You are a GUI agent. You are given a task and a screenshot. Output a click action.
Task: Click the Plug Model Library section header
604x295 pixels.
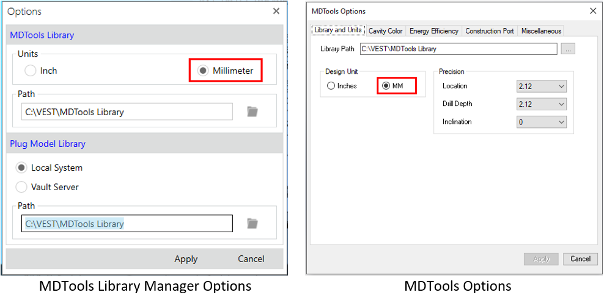click(x=144, y=143)
